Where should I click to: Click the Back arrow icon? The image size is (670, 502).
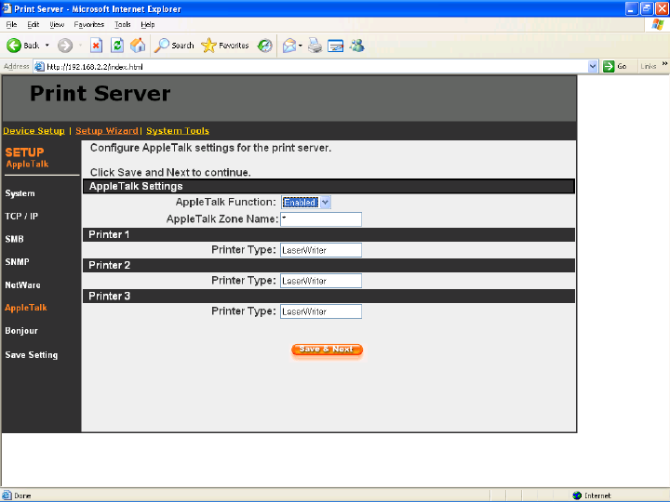point(14,46)
